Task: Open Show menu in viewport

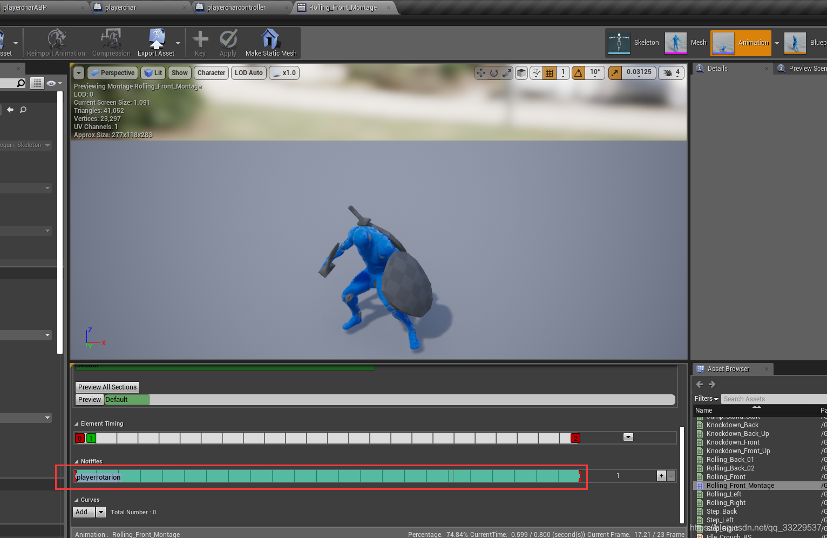Action: [180, 73]
